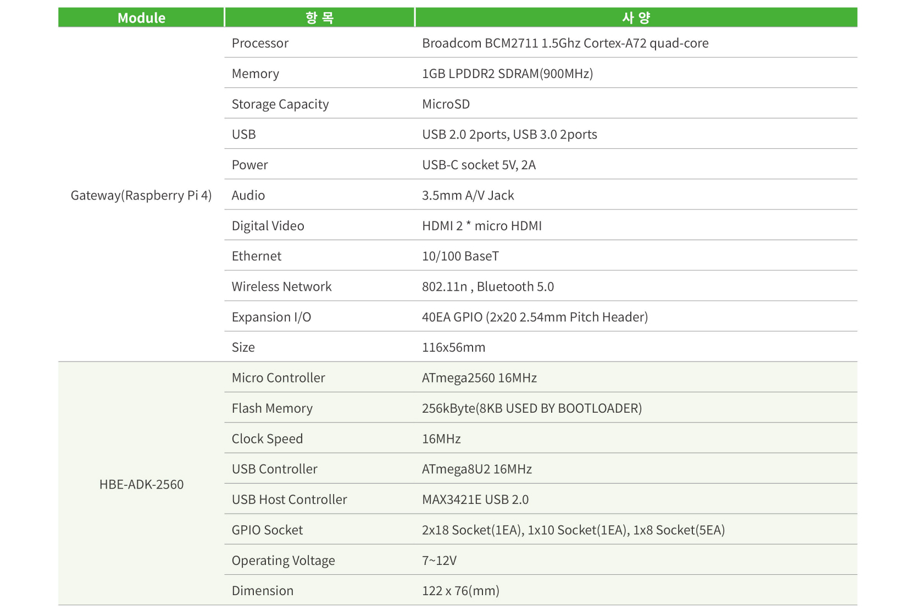Select the Broadcom BCM2711 processor spec
The image size is (916, 610).
click(x=565, y=43)
